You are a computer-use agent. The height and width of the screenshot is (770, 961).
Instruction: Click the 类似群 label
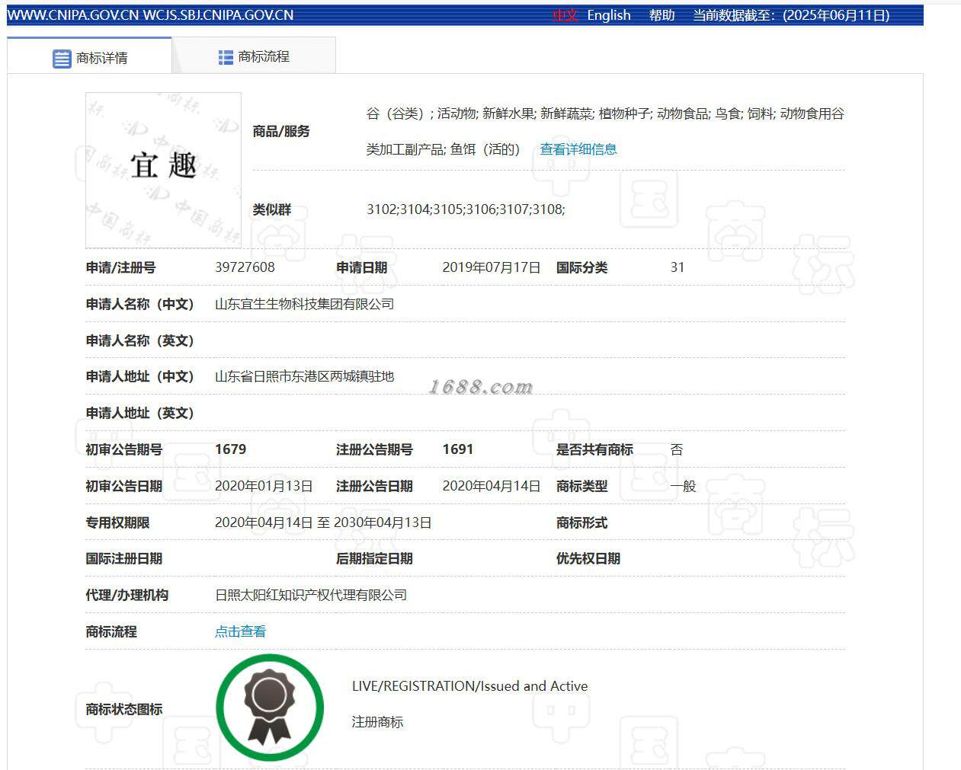(x=272, y=209)
